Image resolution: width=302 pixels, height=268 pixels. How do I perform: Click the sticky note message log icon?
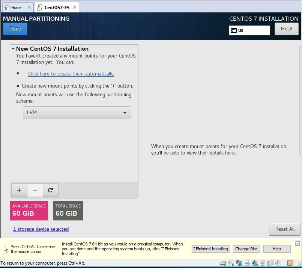tap(290, 263)
